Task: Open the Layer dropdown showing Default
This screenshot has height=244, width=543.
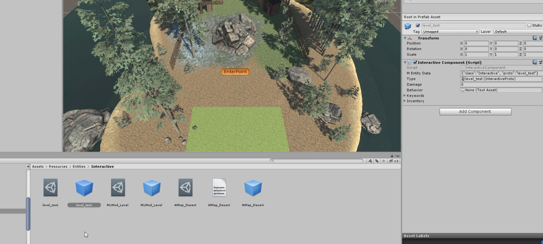Action: 518,32
